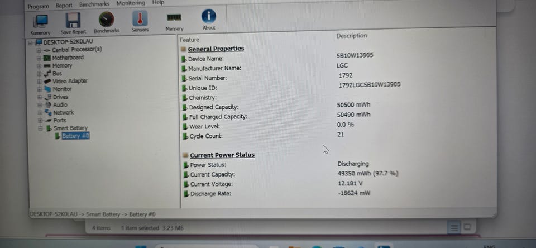Collapse the Smart Battery node
This screenshot has width=536, height=248.
point(40,128)
